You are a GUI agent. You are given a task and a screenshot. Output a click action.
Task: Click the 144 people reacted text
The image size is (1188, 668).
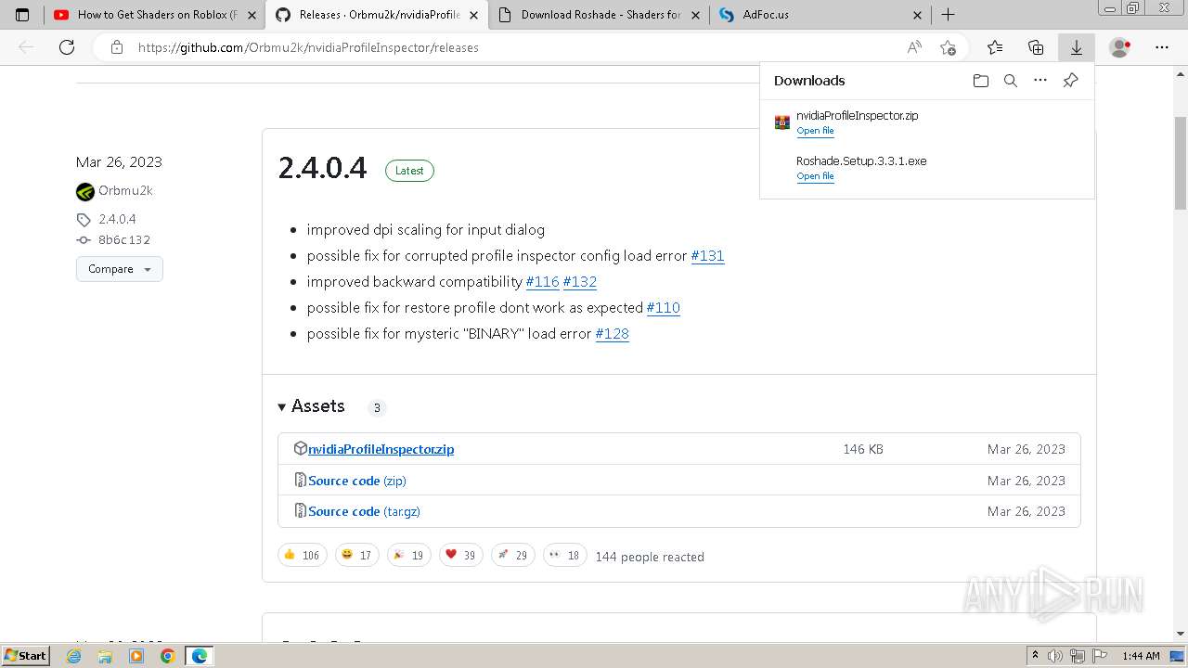(650, 557)
